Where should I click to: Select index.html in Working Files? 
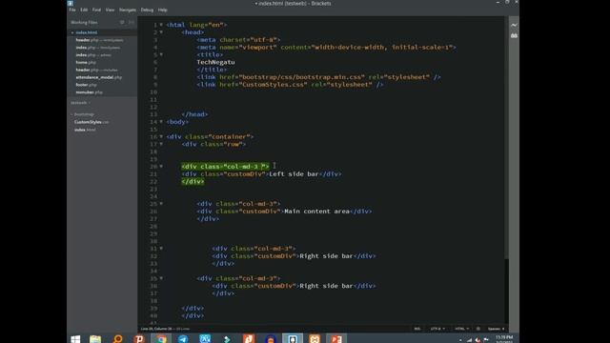87,32
